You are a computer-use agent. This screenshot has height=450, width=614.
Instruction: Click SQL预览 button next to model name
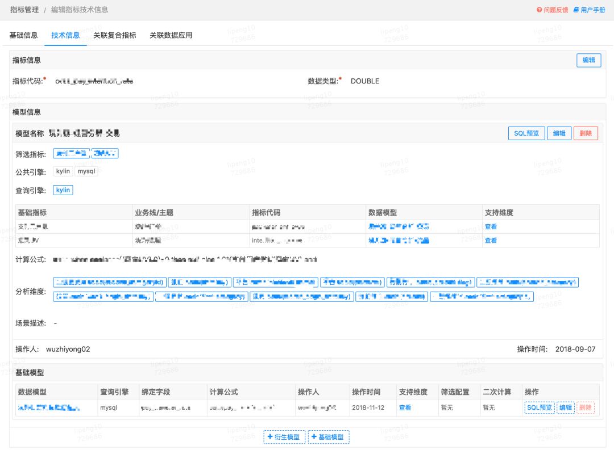pyautogui.click(x=526, y=133)
